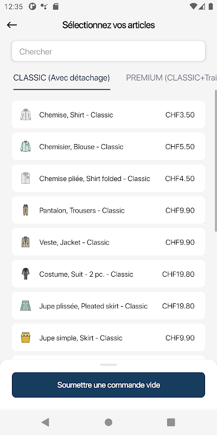Tap the folded shirt icon
Viewport: 217px width, 435px height.
pyautogui.click(x=25, y=178)
